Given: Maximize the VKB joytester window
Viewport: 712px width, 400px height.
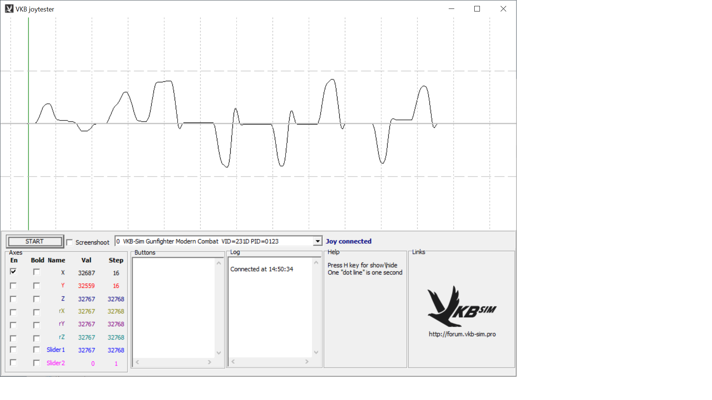Looking at the screenshot, I should (x=477, y=9).
